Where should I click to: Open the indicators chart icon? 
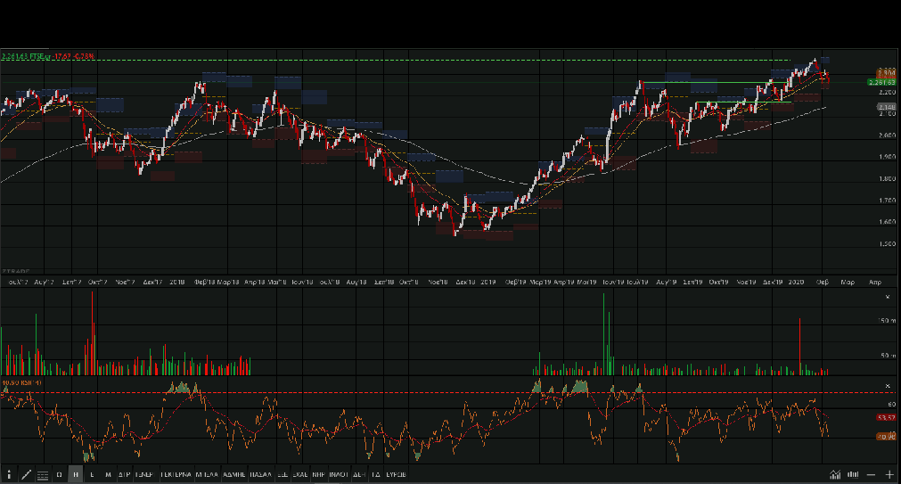tap(835, 475)
